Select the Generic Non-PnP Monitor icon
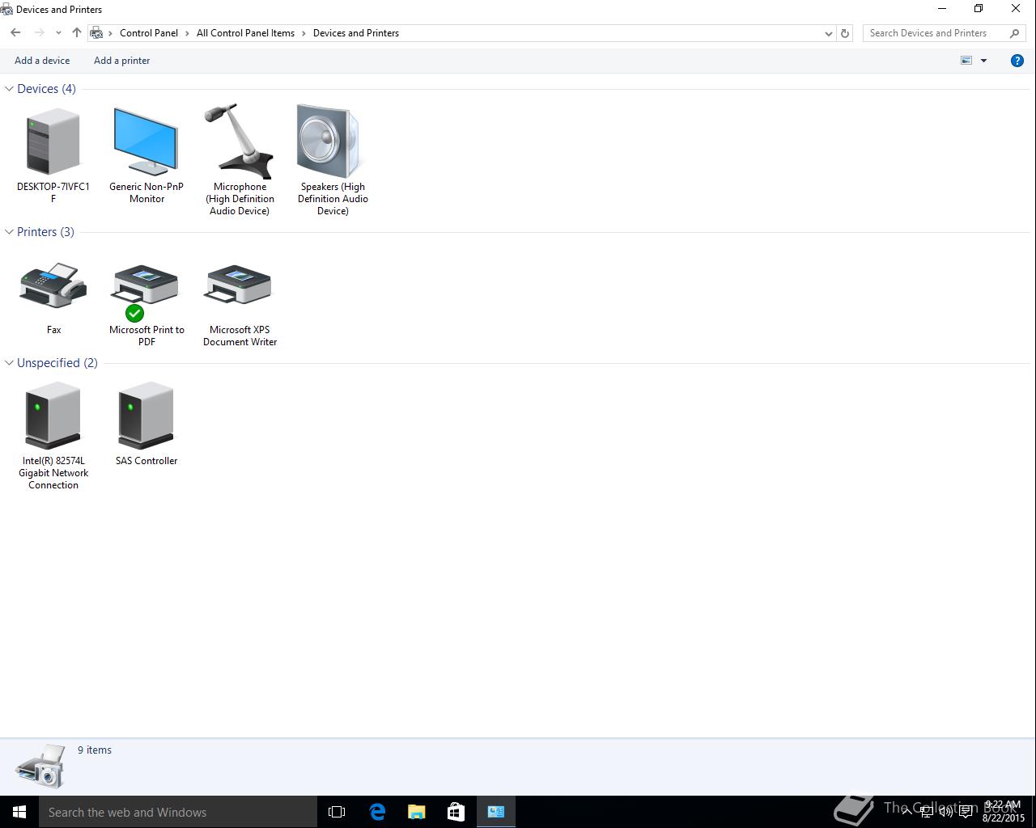 click(x=146, y=142)
